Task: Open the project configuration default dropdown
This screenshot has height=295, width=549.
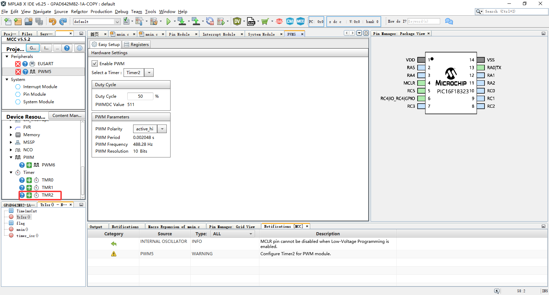Action: click(96, 22)
